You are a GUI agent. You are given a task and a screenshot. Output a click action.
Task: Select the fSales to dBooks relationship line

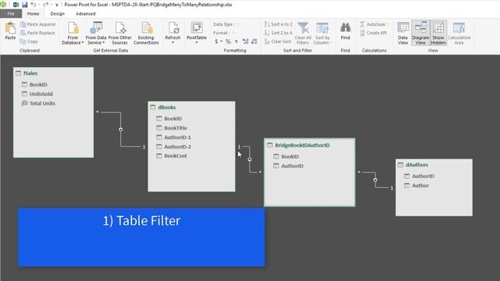[120, 130]
